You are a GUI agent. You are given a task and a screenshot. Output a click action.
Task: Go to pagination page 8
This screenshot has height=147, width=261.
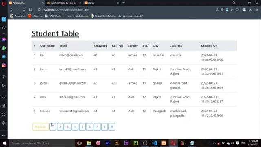[x=104, y=127]
